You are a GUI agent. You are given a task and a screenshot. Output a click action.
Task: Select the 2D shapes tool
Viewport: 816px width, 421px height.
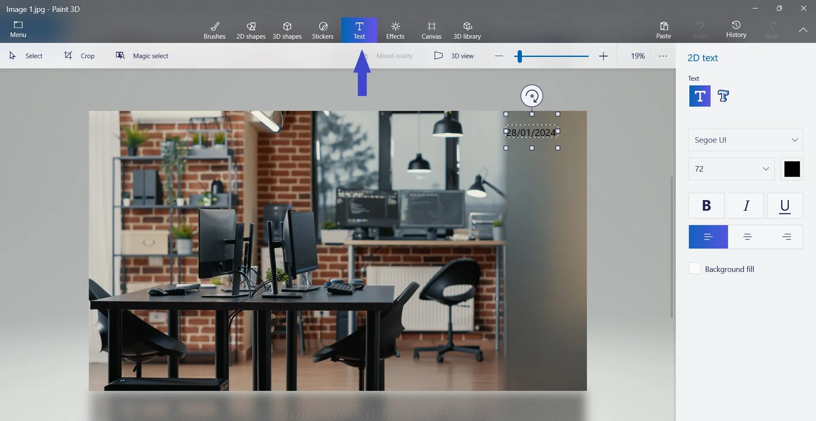(251, 30)
